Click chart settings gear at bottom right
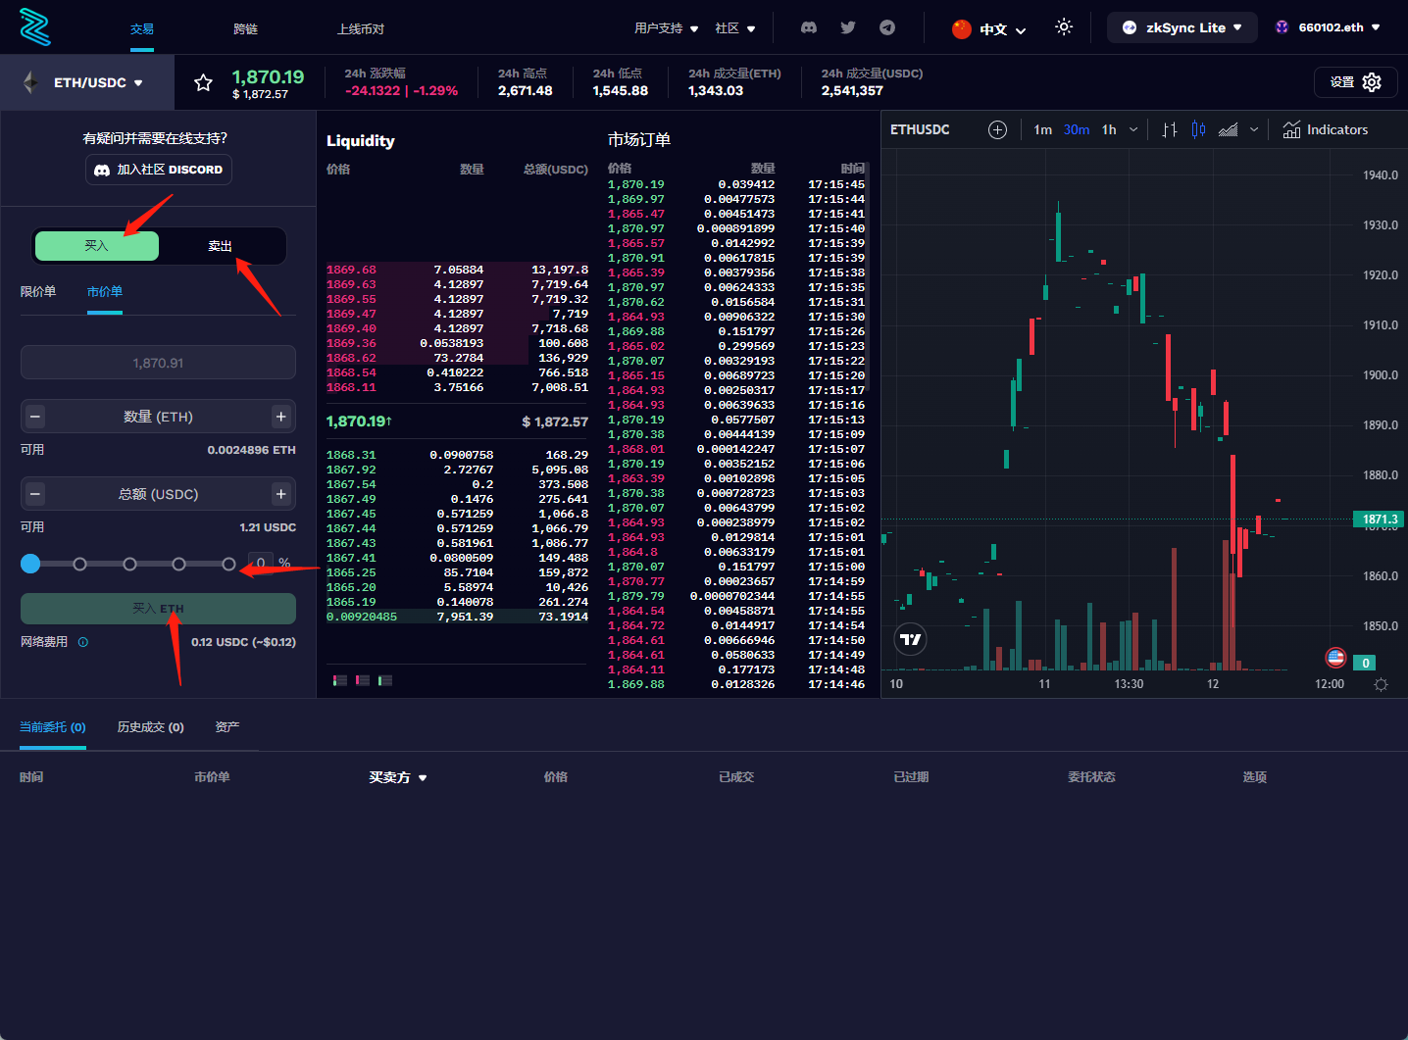This screenshot has width=1408, height=1040. tap(1381, 684)
